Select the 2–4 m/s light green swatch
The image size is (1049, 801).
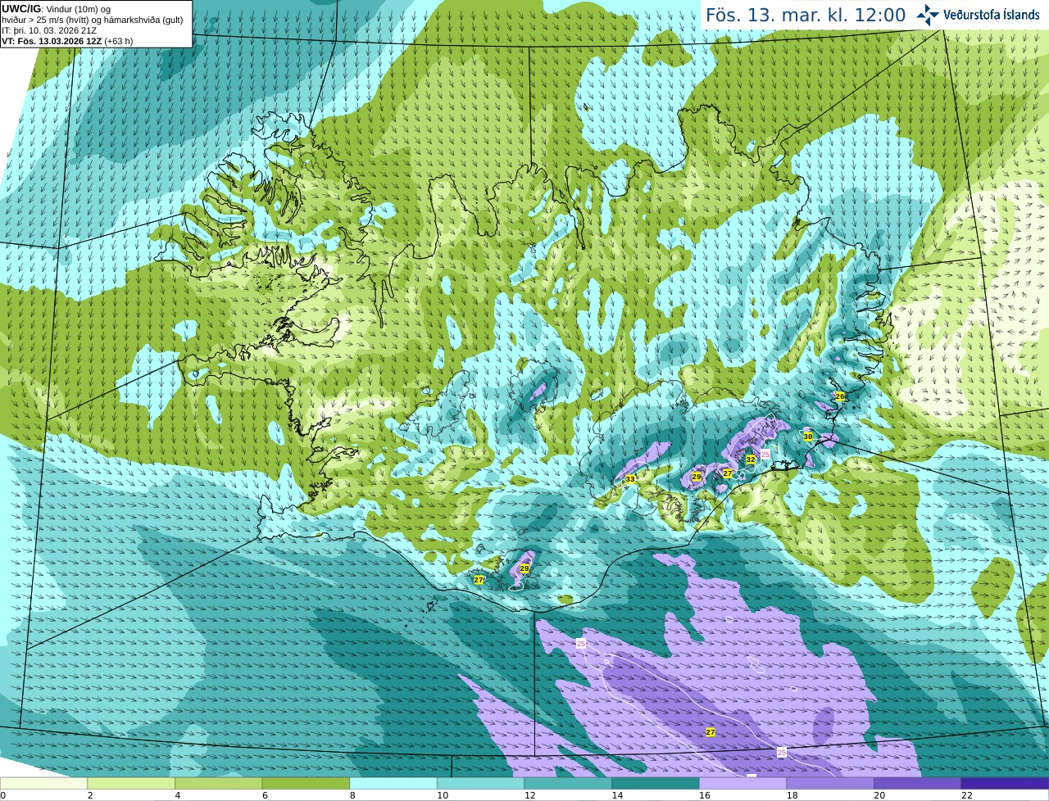pos(130,784)
